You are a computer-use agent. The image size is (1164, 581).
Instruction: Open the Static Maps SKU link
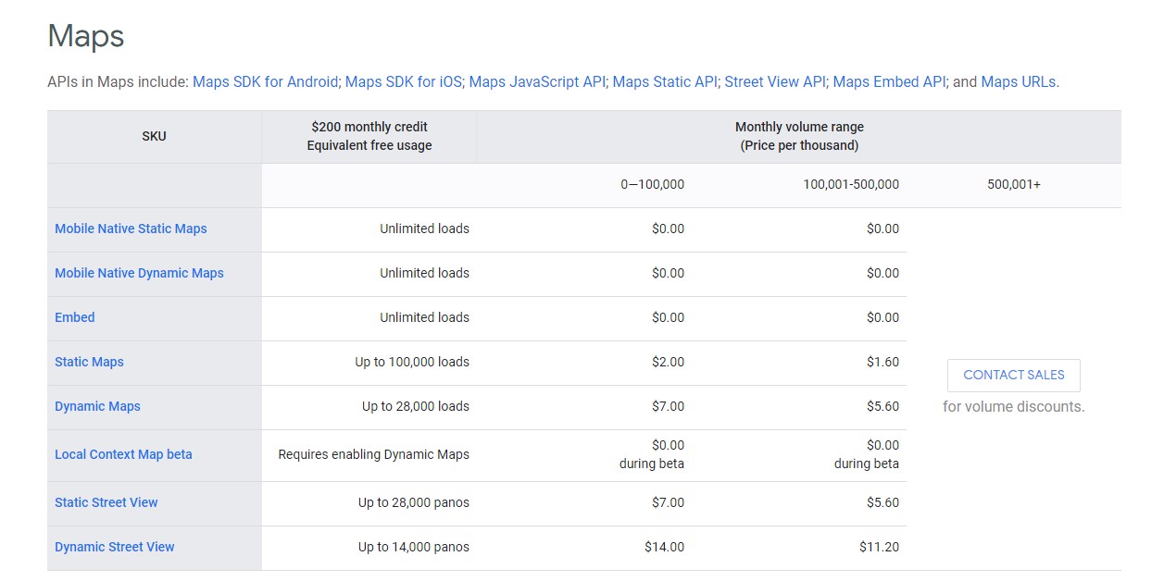[x=89, y=362]
